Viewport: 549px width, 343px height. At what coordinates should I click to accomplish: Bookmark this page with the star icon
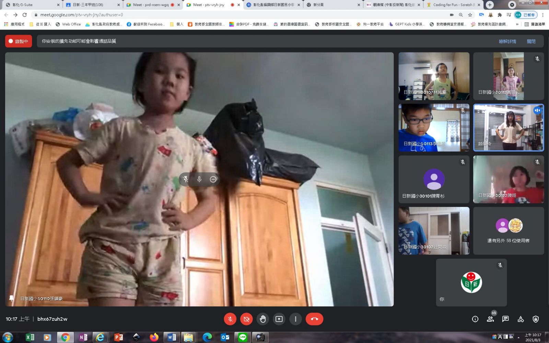(x=470, y=15)
